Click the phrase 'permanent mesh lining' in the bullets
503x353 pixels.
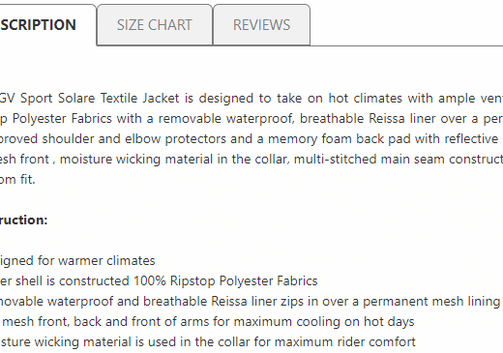point(431,302)
